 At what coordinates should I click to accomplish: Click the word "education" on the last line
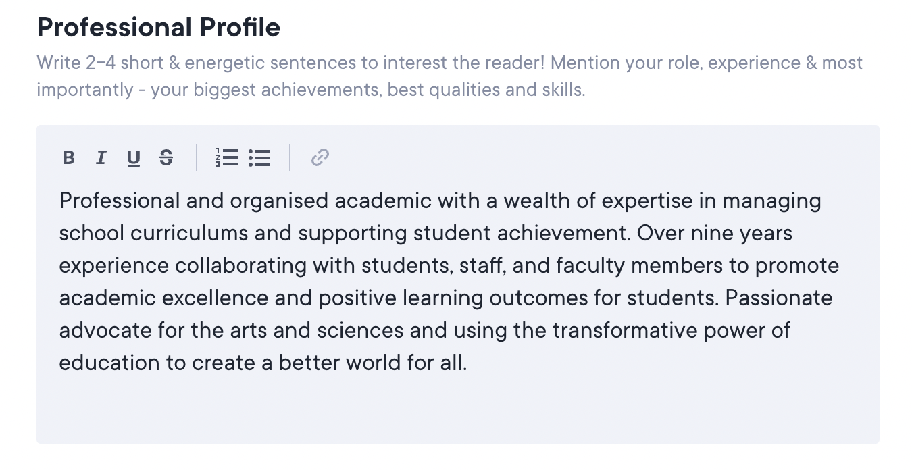[109, 363]
